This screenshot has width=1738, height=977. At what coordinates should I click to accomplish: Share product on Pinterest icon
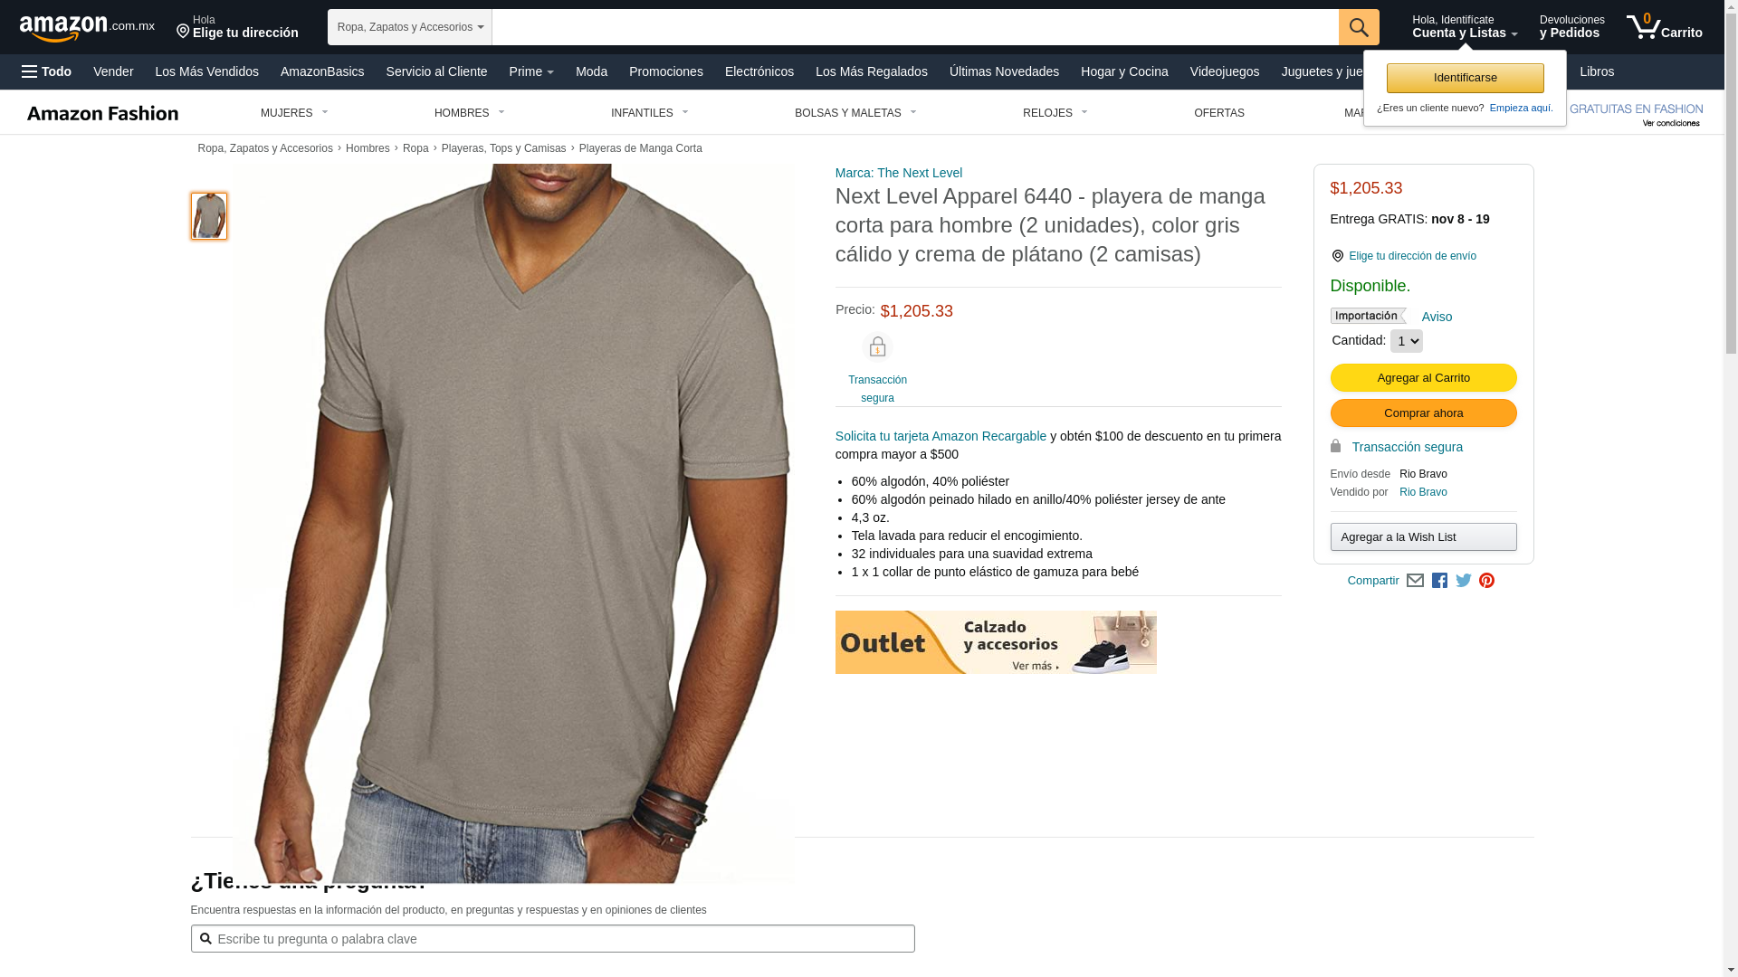click(1486, 581)
